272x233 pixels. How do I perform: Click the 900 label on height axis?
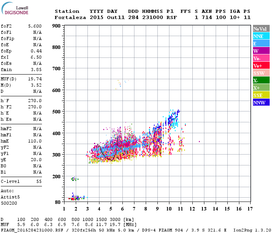(56, 26)
